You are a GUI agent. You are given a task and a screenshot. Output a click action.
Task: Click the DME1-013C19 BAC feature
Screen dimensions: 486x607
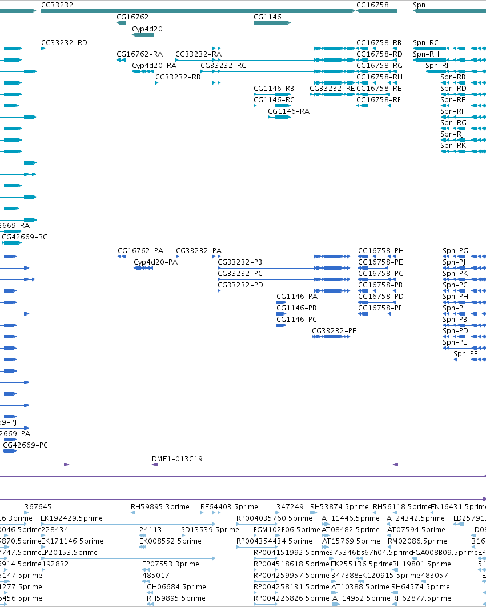(x=177, y=459)
